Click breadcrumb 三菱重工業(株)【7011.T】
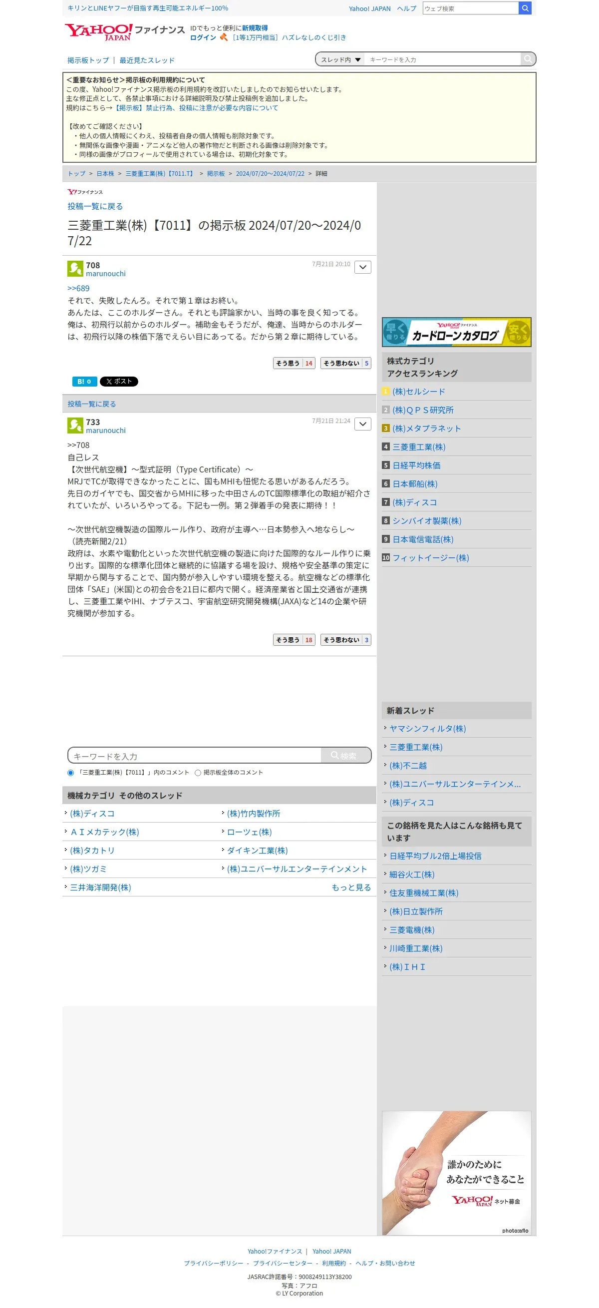This screenshot has height=1308, width=599. [160, 174]
